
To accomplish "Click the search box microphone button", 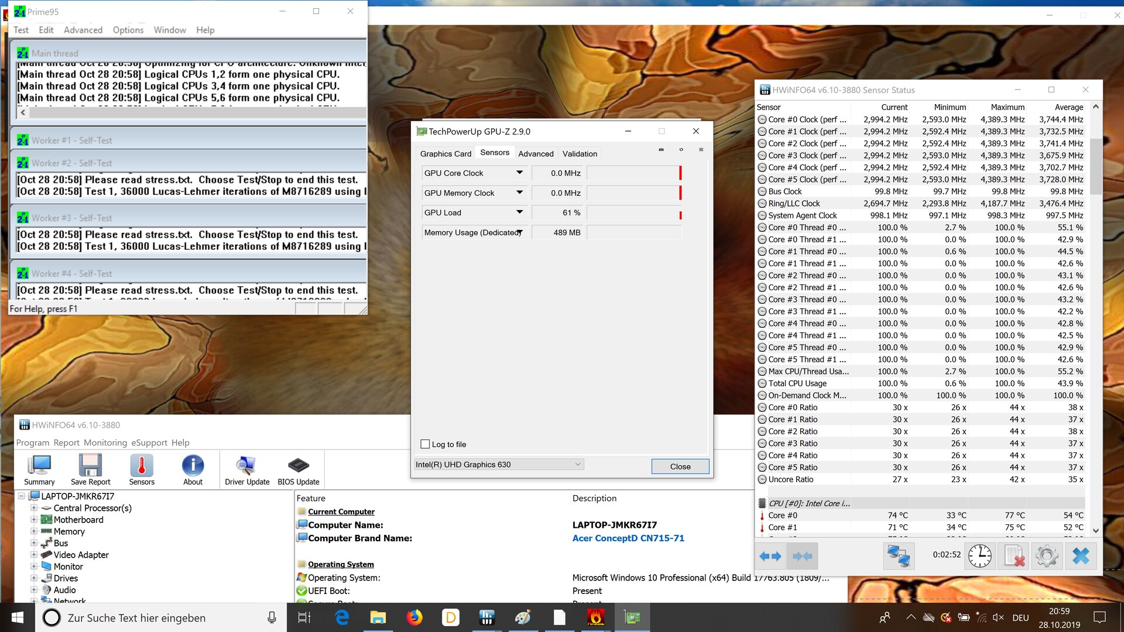I will pyautogui.click(x=272, y=617).
